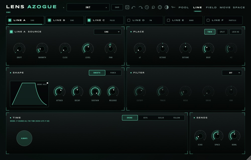Switch to the FIELD page

[x=211, y=7]
